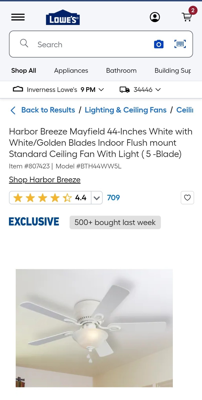Open Lighting & Ceiling Fans breadcrumb
Image resolution: width=202 pixels, height=400 pixels.
(x=125, y=110)
